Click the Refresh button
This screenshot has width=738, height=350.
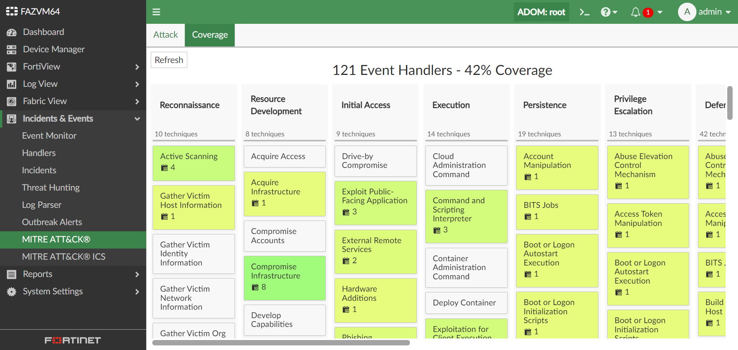tap(169, 60)
